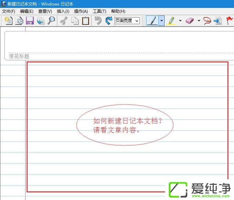
Task: Toggle the Highlighter tool
Action: coord(171,21)
